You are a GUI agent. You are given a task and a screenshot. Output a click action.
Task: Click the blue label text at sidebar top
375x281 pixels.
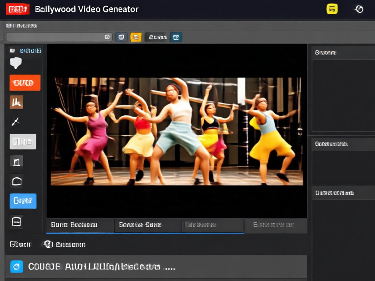tap(31, 50)
